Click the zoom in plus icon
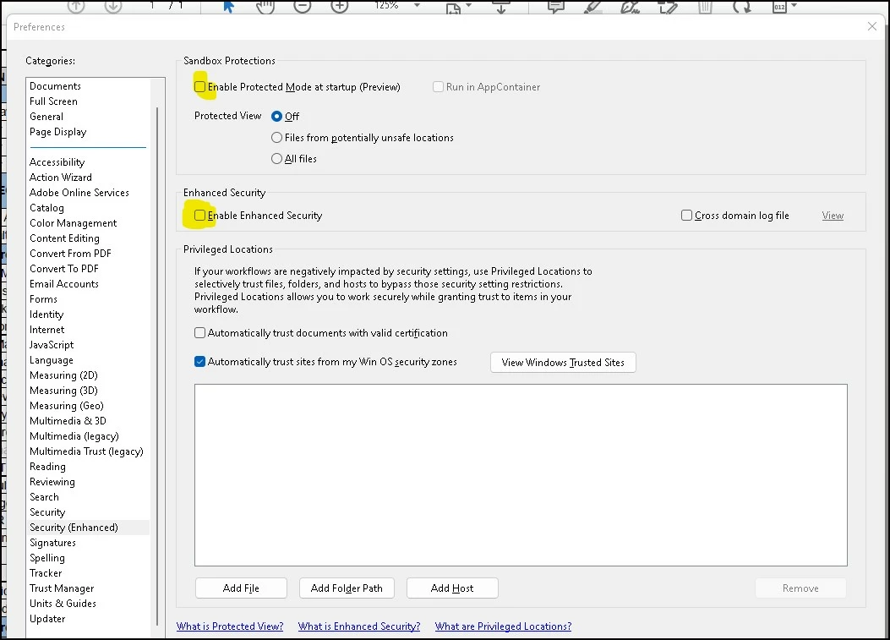This screenshot has width=890, height=640. pyautogui.click(x=340, y=6)
